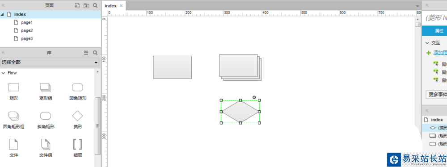This screenshot has width=447, height=167.
Task: Search the widget library
Action: 95,53
